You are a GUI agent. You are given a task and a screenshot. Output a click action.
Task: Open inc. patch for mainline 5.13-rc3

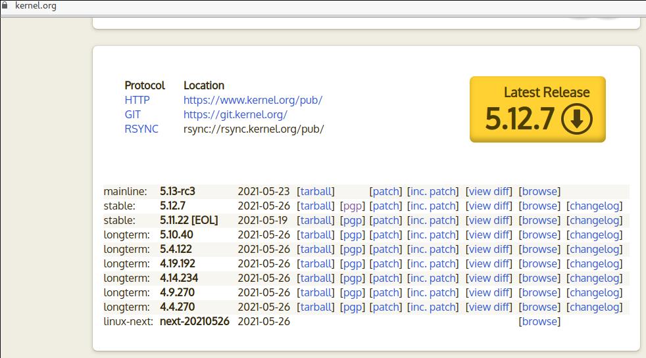point(433,191)
